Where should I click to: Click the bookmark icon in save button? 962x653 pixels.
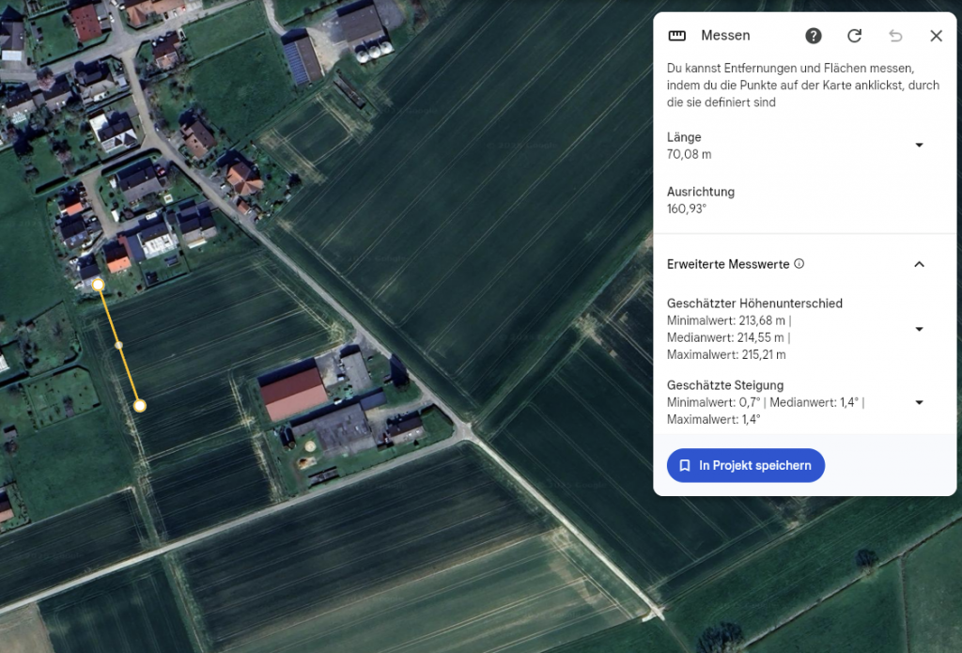(x=685, y=465)
